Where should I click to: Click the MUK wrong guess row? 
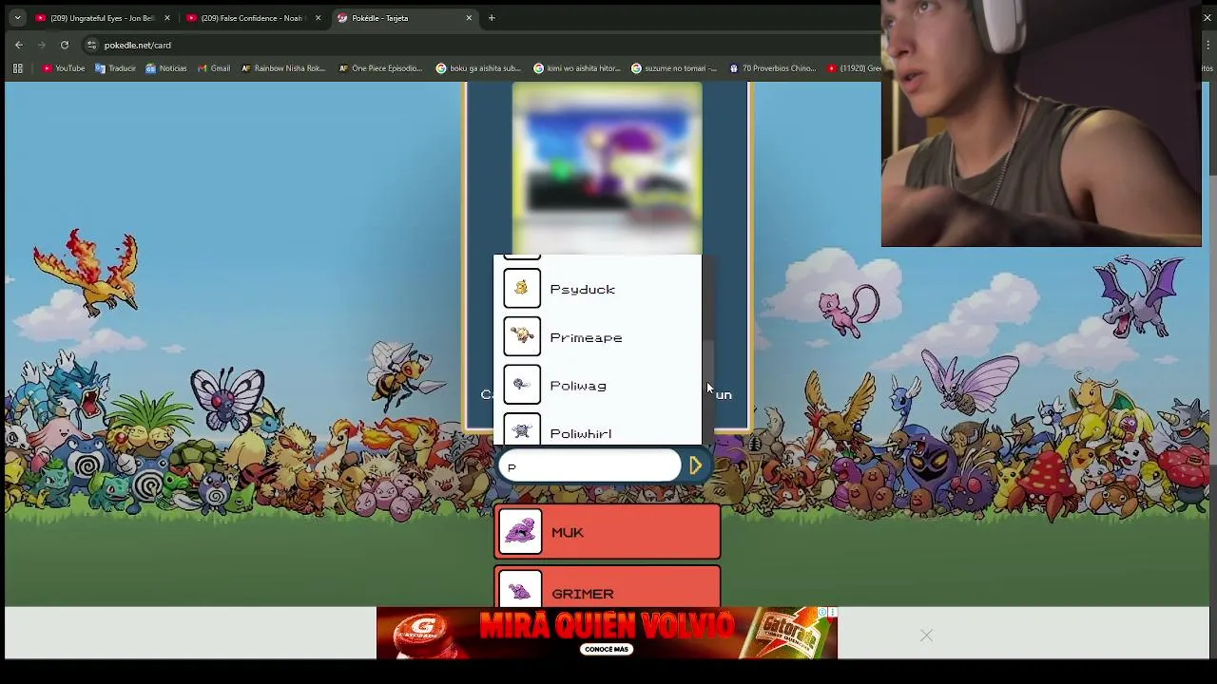click(607, 532)
